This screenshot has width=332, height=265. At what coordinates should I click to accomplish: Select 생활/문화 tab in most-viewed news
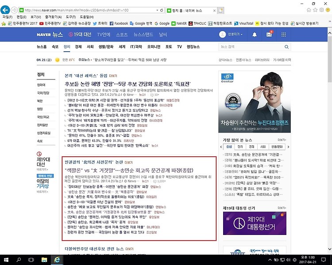click(277, 147)
